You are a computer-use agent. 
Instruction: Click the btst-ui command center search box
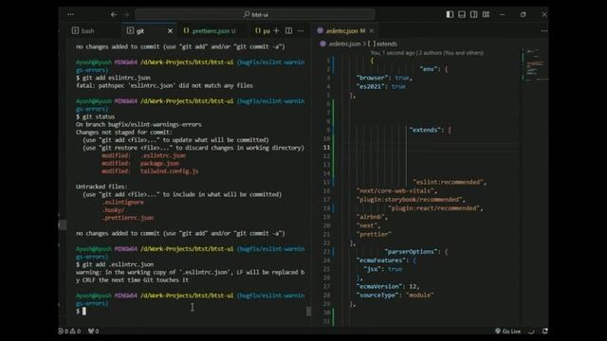[x=255, y=15]
